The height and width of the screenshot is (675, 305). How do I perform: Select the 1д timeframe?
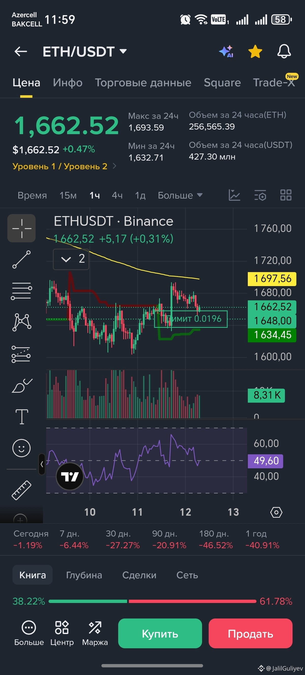click(140, 195)
